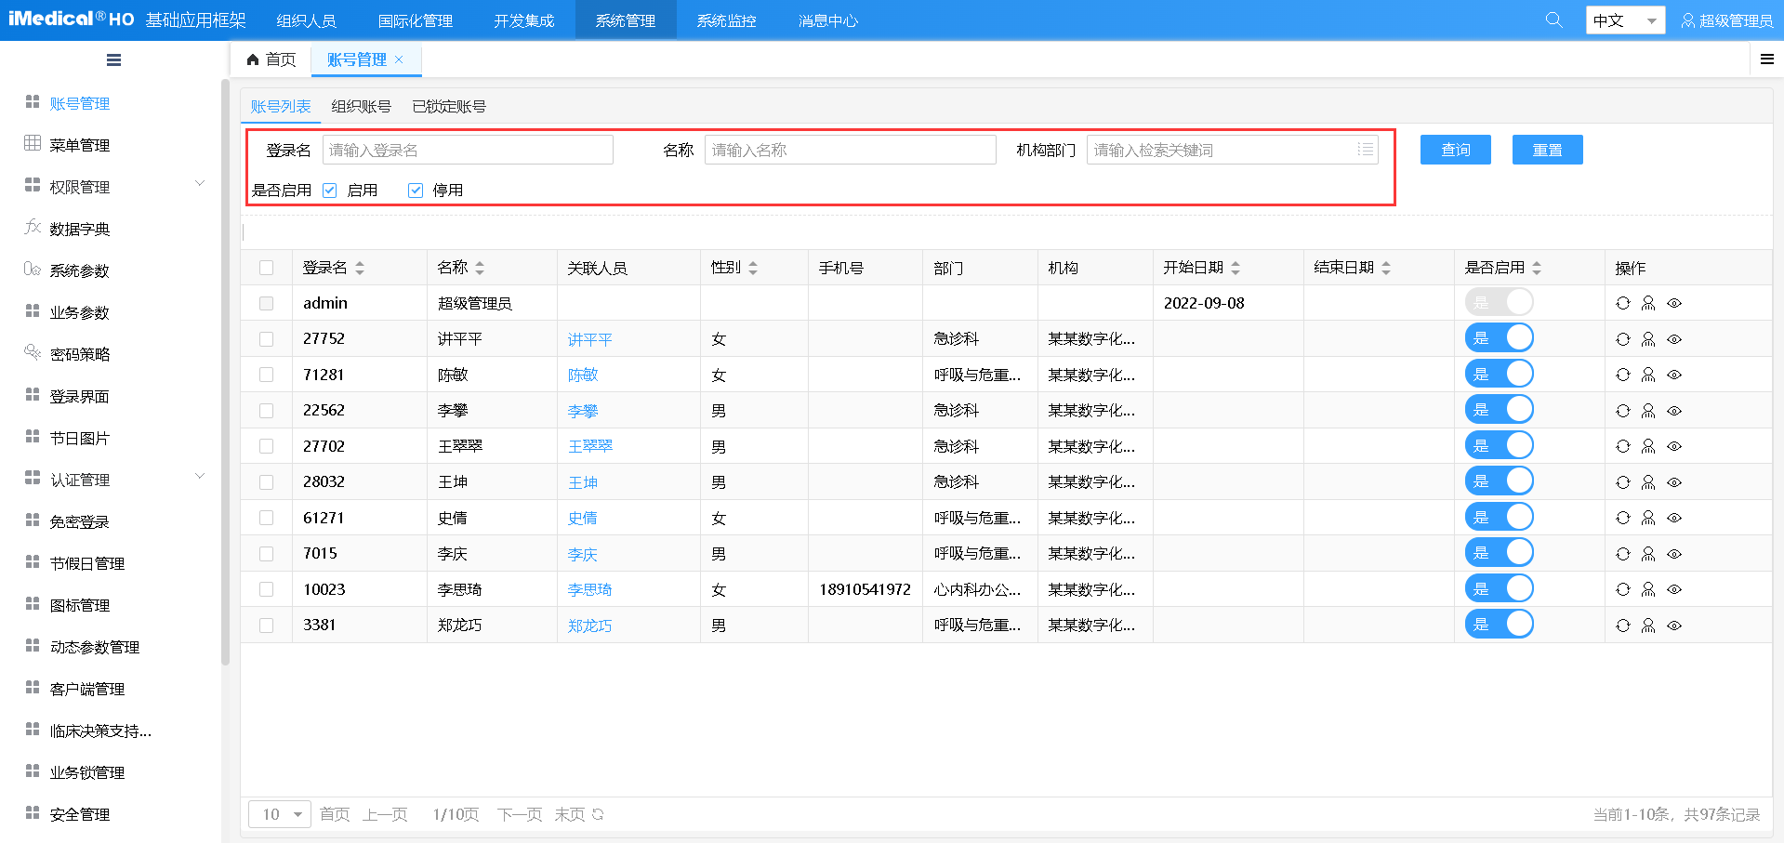Click the person assignment icon for user 陈敏
The height and width of the screenshot is (843, 1784).
[x=1648, y=375]
